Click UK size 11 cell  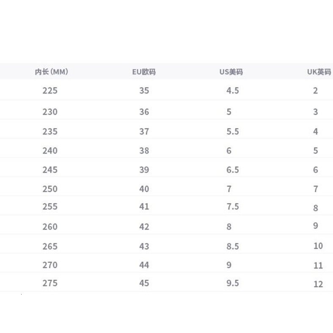[x=318, y=266]
